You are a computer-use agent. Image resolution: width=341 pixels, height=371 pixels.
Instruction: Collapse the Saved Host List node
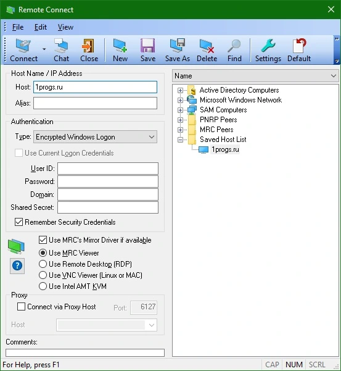pyautogui.click(x=180, y=140)
